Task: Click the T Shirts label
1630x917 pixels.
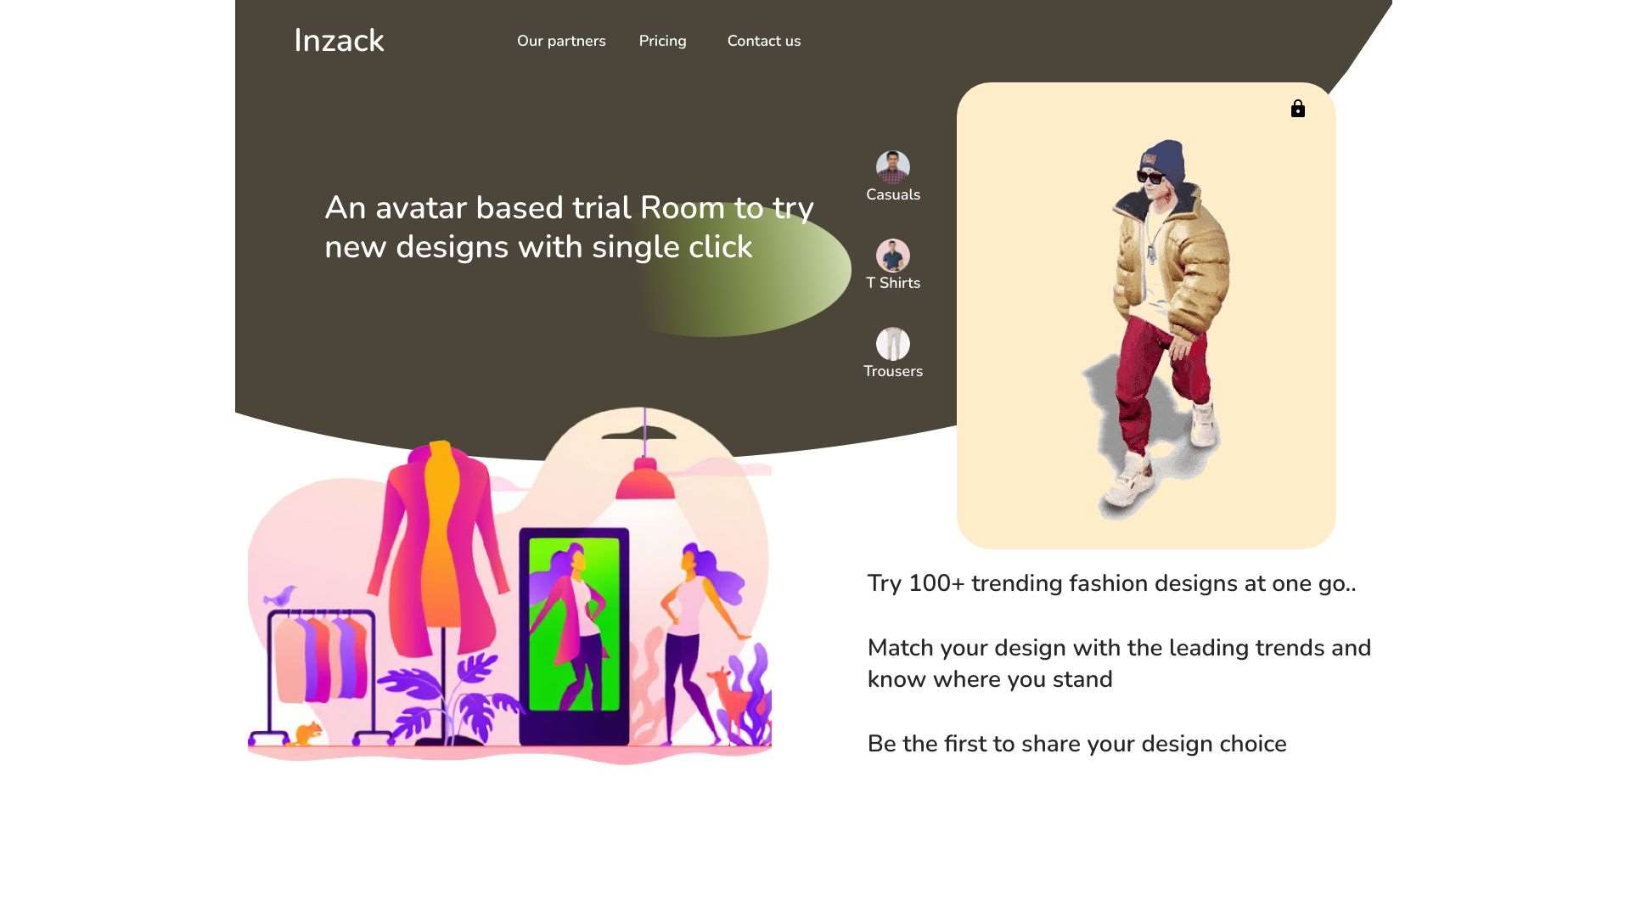Action: click(892, 283)
